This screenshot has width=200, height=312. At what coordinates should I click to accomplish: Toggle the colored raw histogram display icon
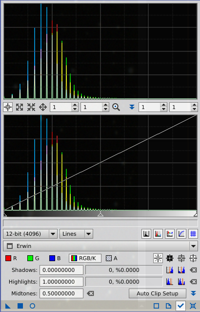point(158,234)
